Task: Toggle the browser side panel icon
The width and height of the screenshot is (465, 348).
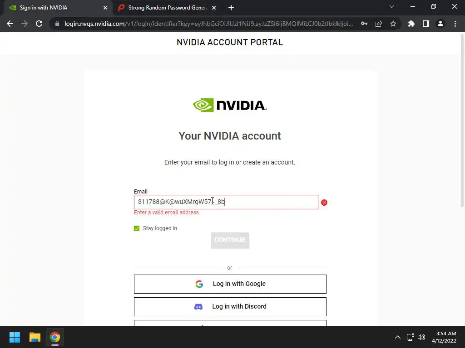Action: click(x=426, y=24)
